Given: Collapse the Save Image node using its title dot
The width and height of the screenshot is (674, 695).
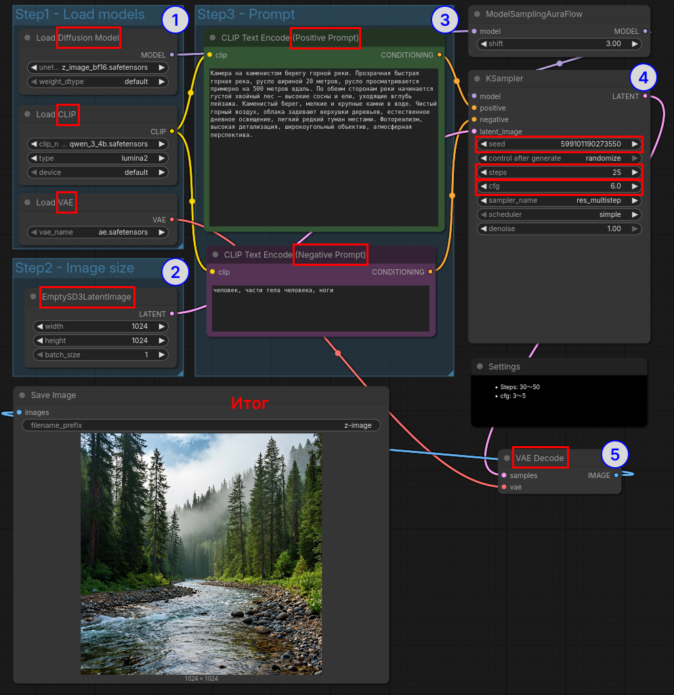Looking at the screenshot, I should (22, 395).
